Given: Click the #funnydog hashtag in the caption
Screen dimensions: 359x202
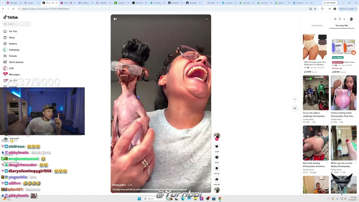Looking at the screenshot, I should [x=155, y=190].
